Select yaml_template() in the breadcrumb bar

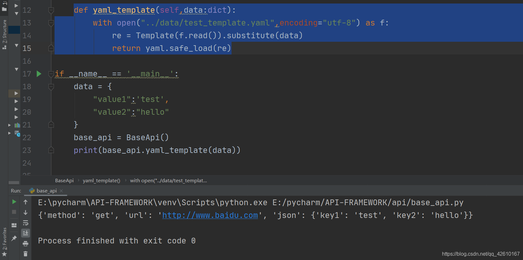coord(101,181)
